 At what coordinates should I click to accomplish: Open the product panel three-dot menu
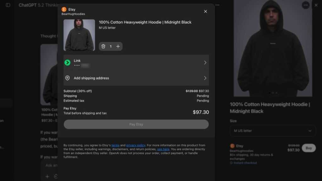(305, 5)
